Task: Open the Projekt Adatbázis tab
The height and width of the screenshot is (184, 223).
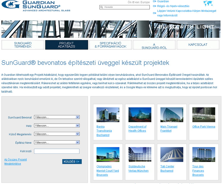Action: pos(67,45)
